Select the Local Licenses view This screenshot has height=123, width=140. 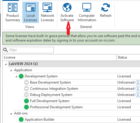[x=31, y=12]
